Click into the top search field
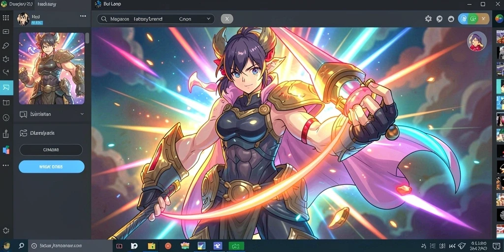This screenshot has height=252, width=504. (x=156, y=19)
